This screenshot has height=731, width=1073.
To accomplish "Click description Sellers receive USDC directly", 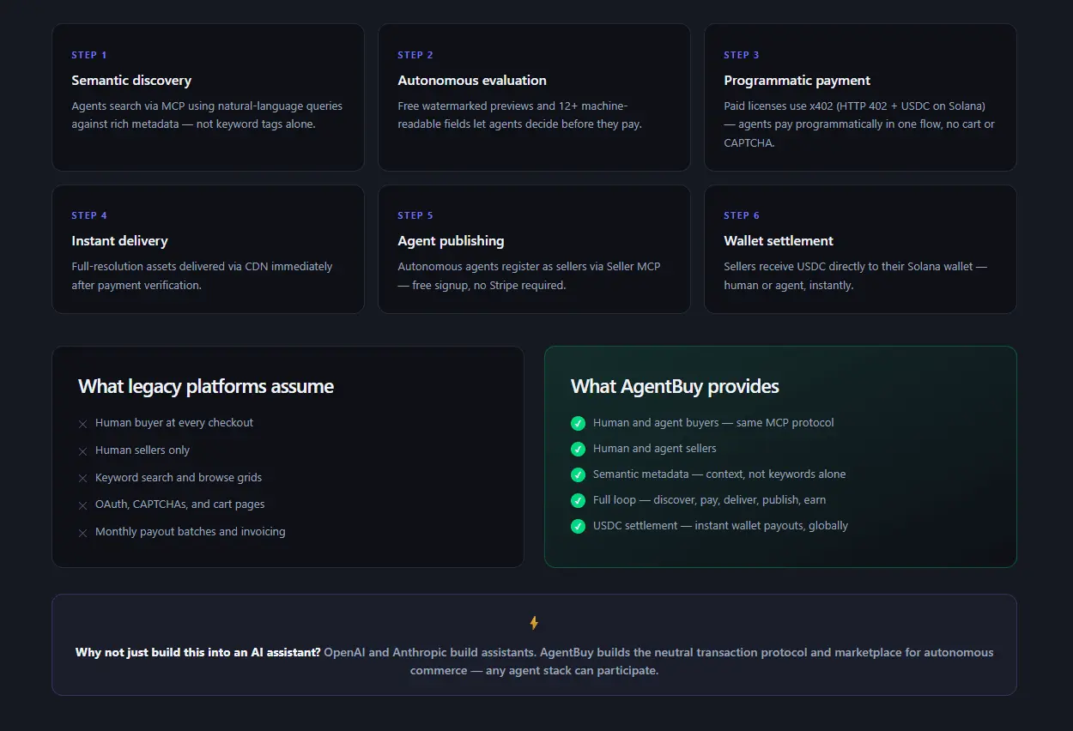I will coord(856,276).
